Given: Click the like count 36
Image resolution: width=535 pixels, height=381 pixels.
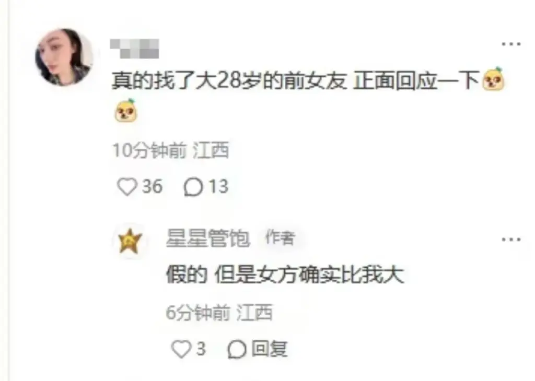Looking at the screenshot, I should (152, 187).
